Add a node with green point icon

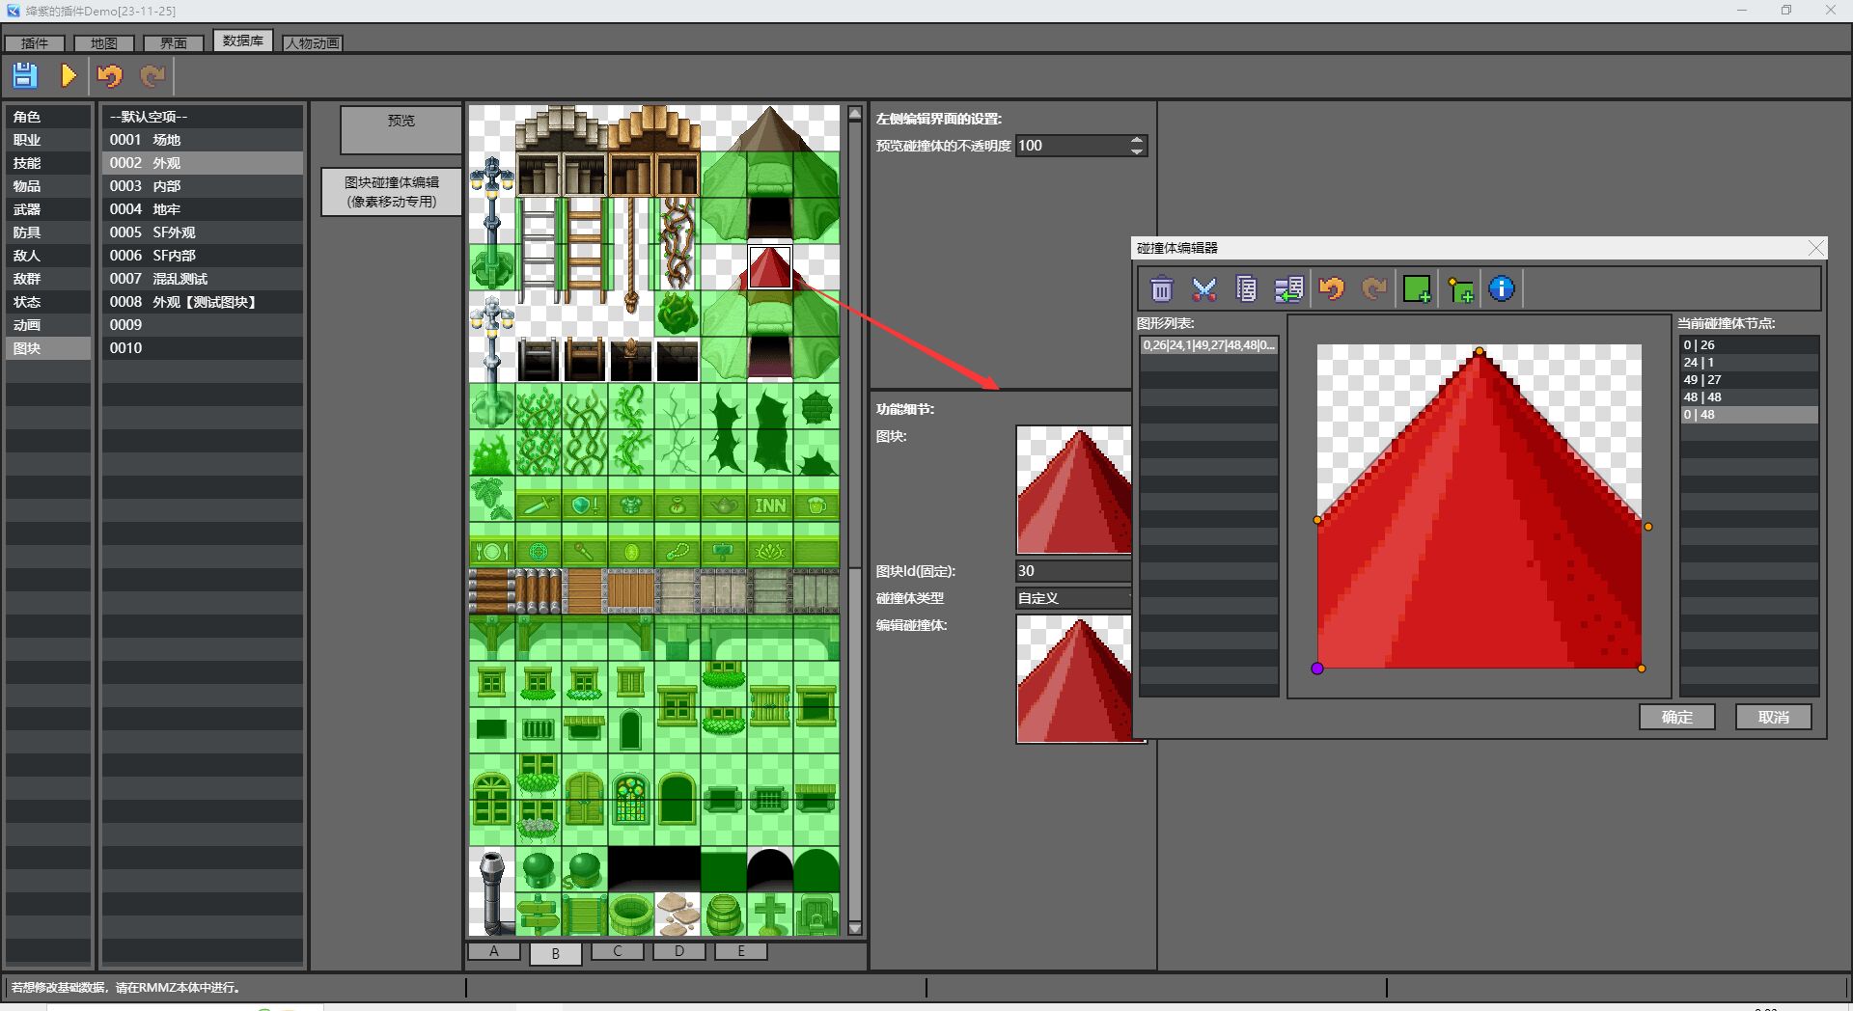pos(1460,288)
